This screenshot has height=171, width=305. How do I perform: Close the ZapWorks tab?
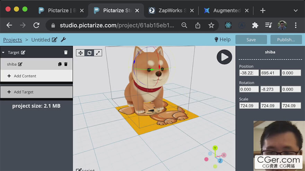(192, 10)
